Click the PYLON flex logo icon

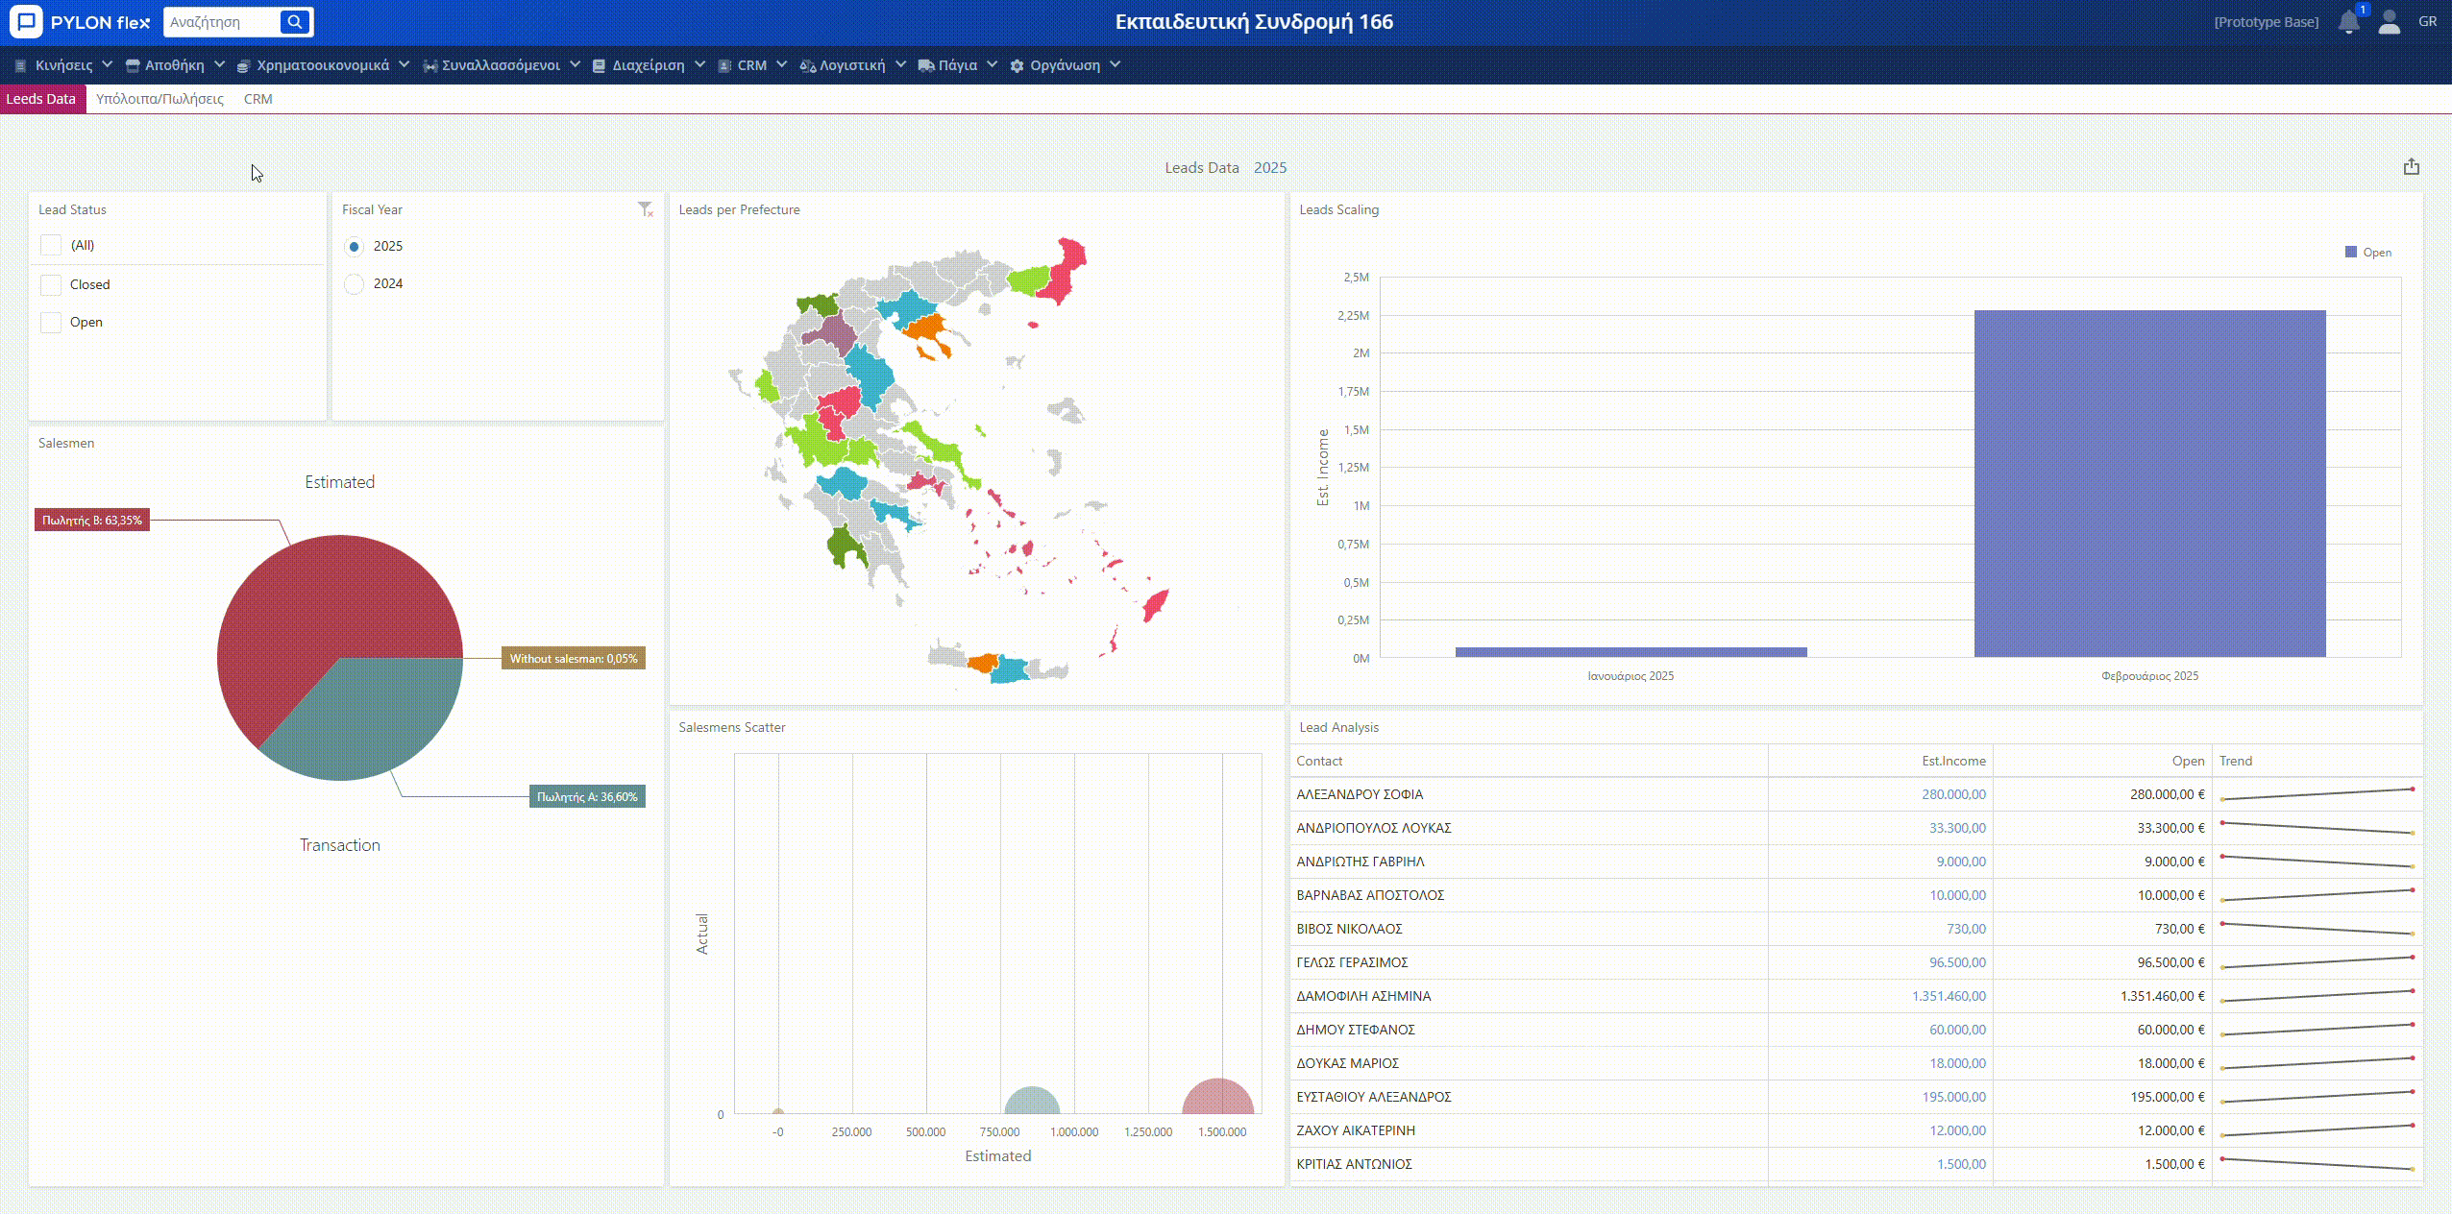26,21
